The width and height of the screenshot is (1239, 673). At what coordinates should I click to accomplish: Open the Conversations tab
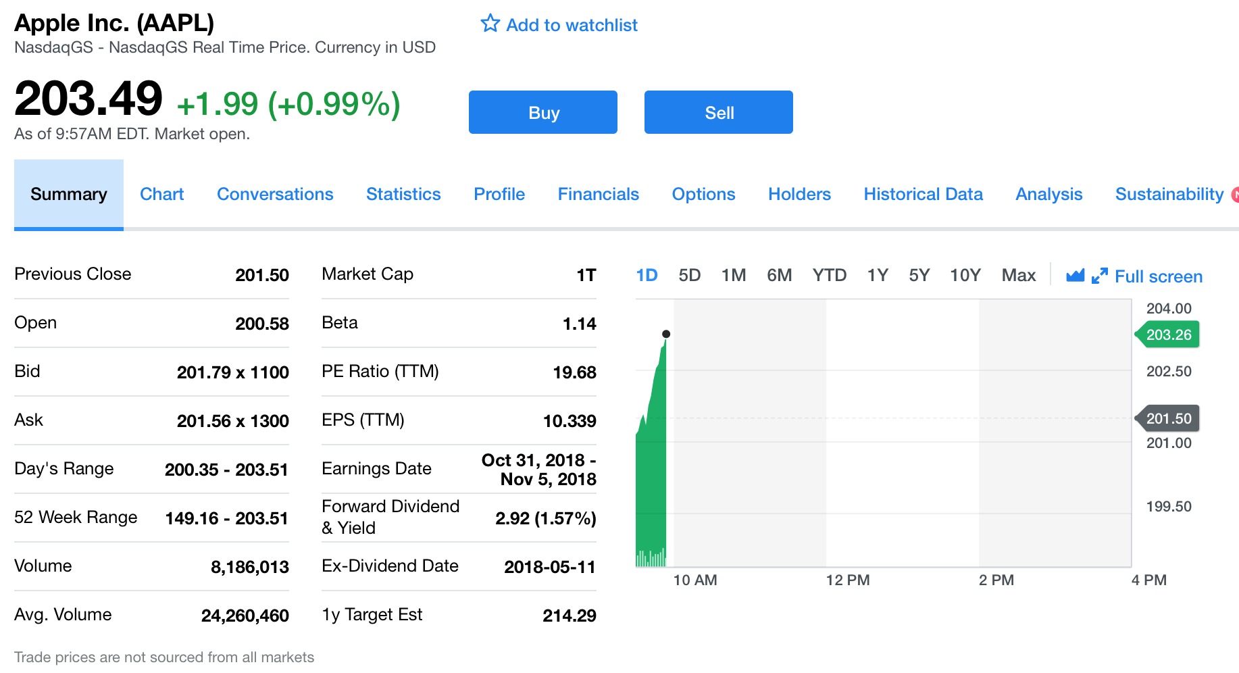pos(275,195)
